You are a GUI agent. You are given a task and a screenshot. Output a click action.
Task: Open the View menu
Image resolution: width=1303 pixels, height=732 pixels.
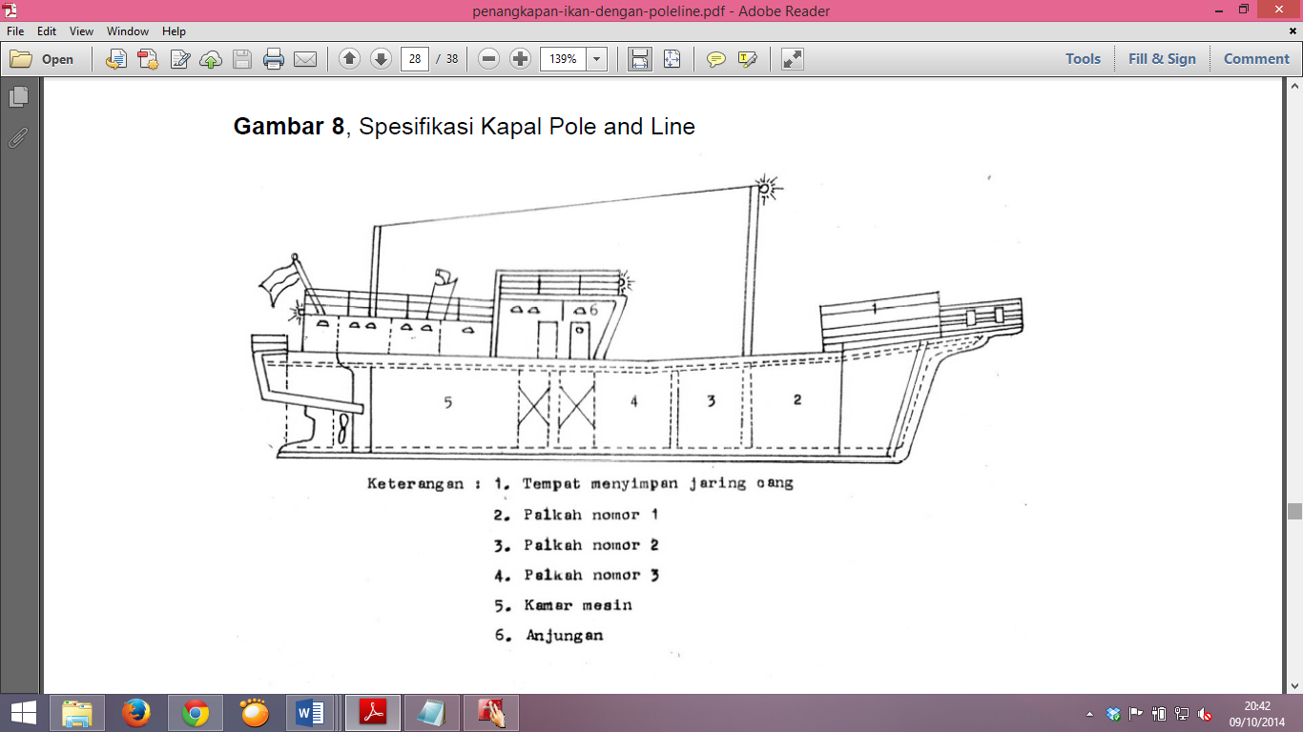(82, 31)
